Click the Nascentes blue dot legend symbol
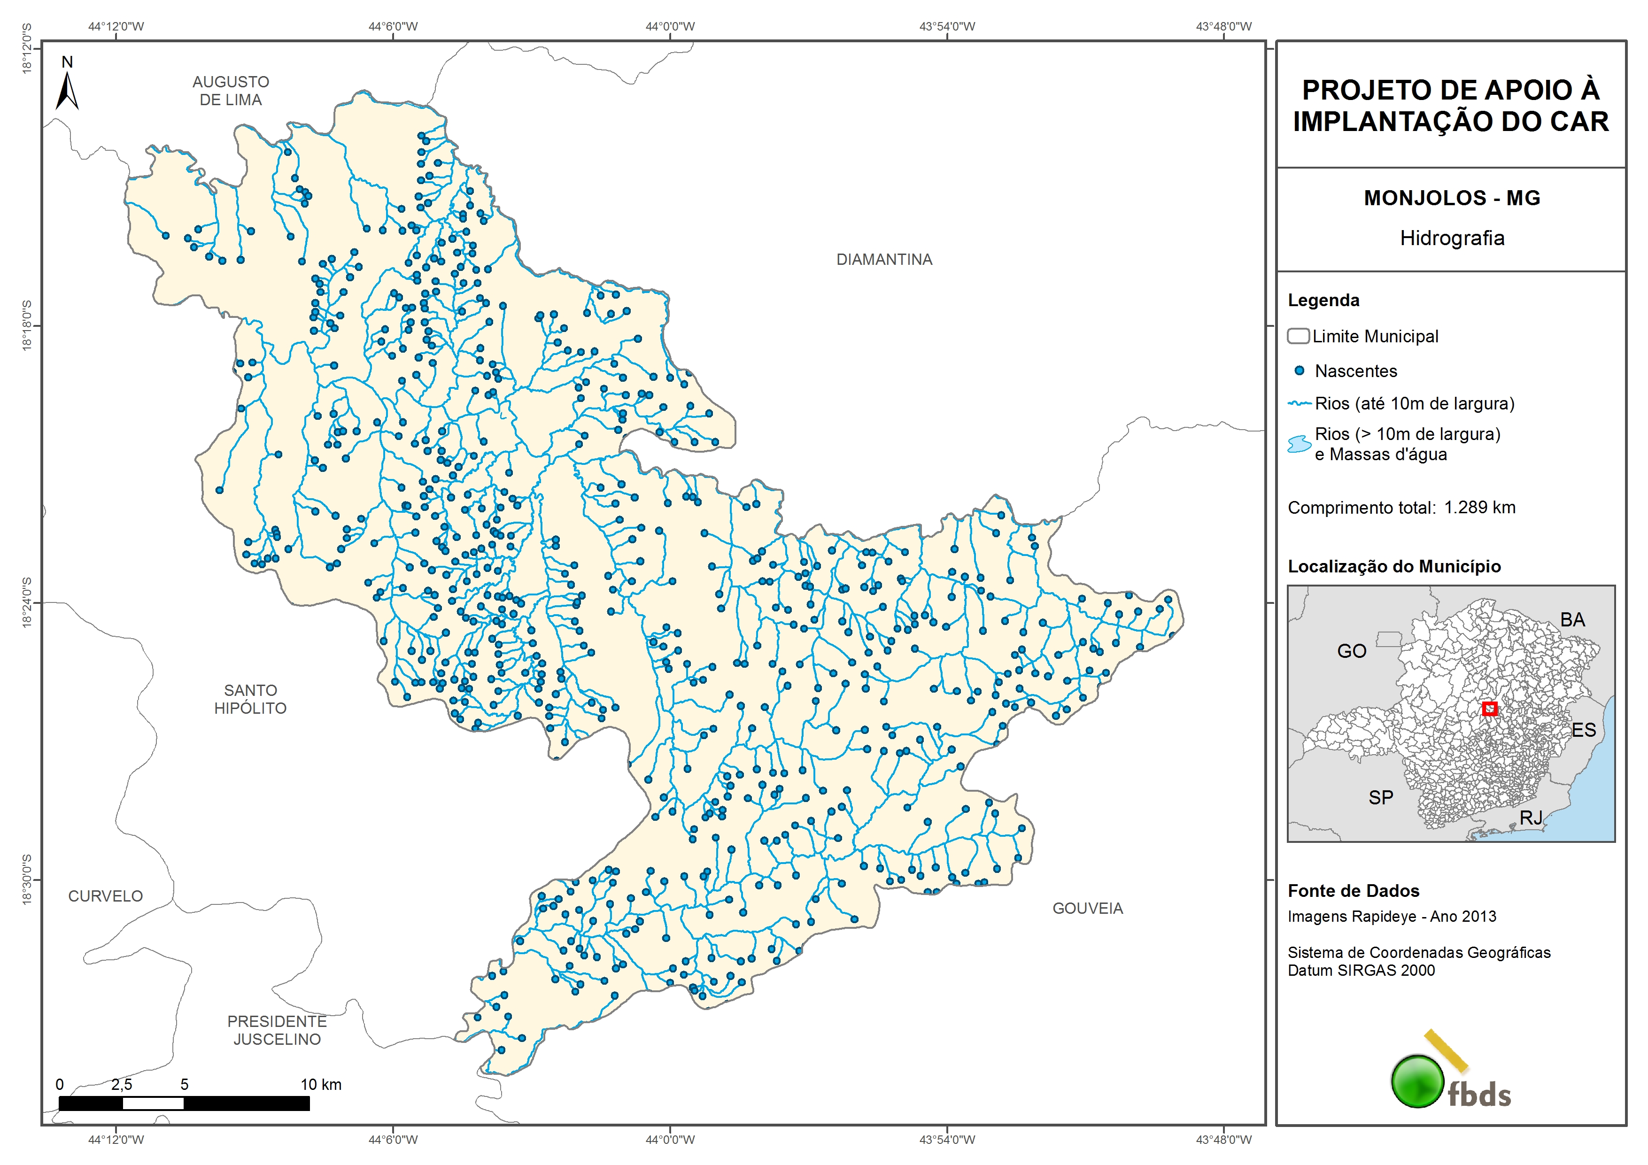 pos(1299,371)
